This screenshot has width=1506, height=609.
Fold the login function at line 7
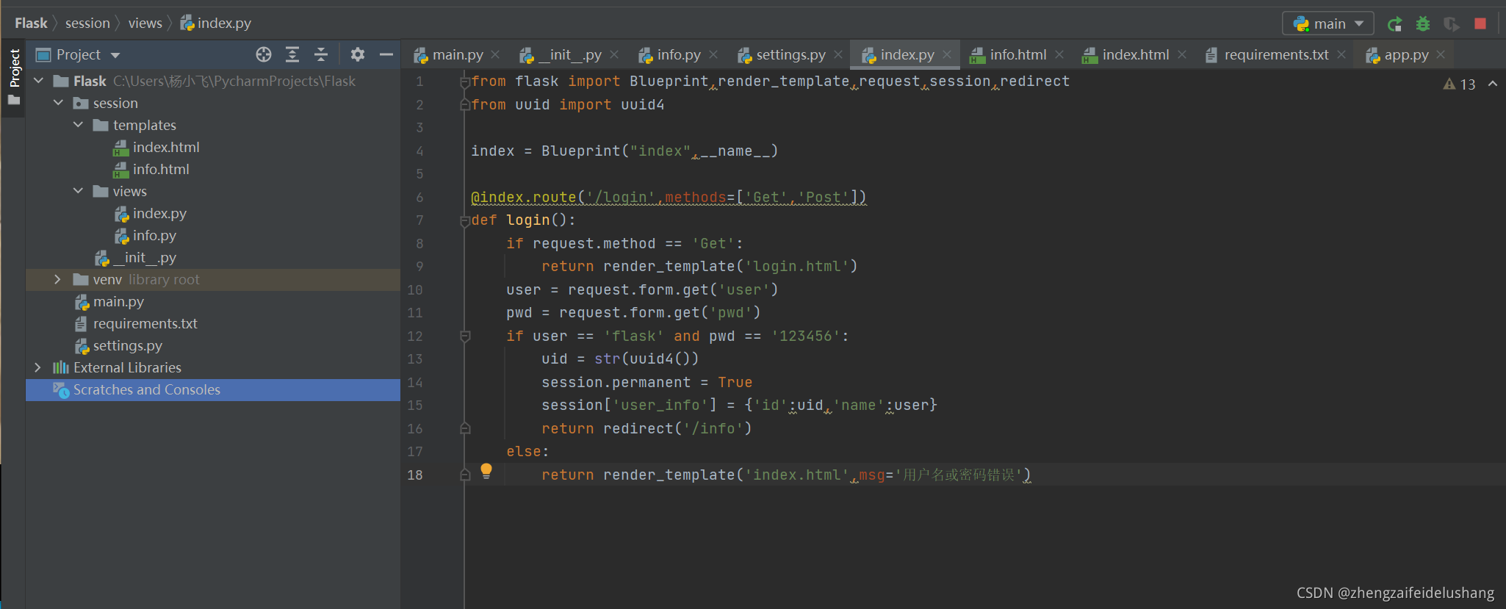tap(465, 220)
